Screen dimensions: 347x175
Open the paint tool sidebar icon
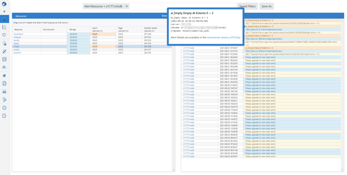4,100
